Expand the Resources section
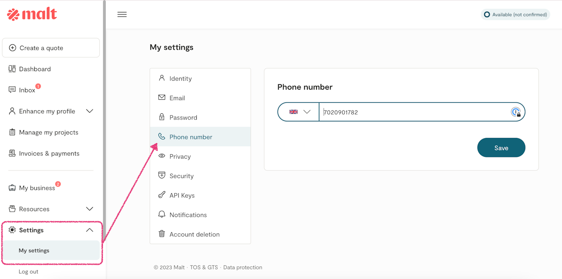 pyautogui.click(x=90, y=209)
